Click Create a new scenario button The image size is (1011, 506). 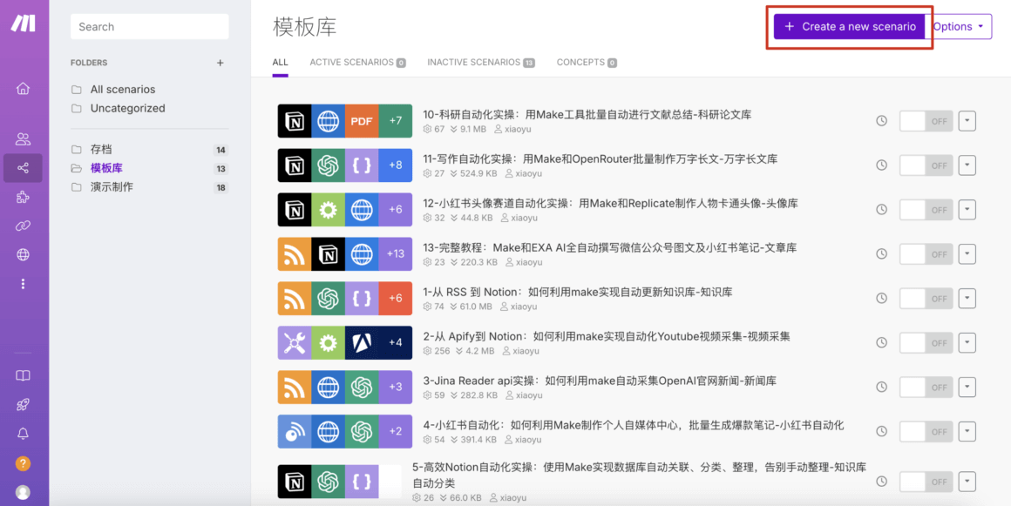(849, 27)
